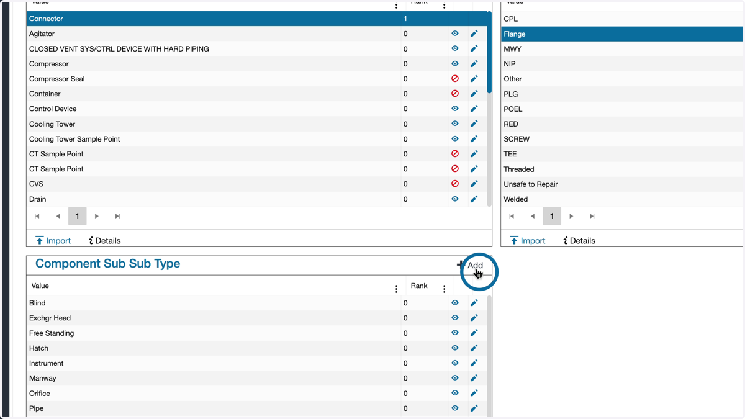745x419 pixels.
Task: Import values into component type list
Action: click(x=53, y=241)
